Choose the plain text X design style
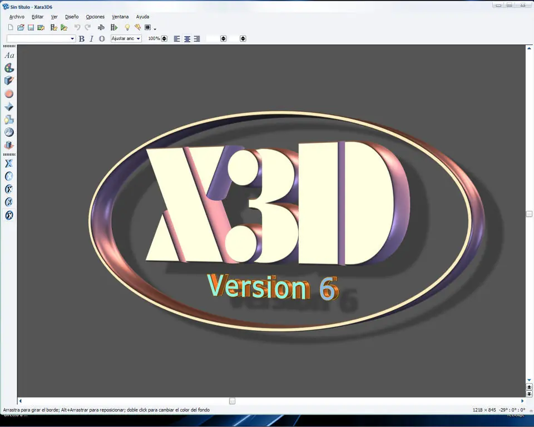This screenshot has height=427, width=534. click(x=9, y=163)
